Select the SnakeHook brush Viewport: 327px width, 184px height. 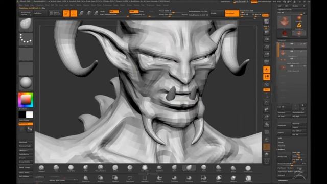coord(159,168)
